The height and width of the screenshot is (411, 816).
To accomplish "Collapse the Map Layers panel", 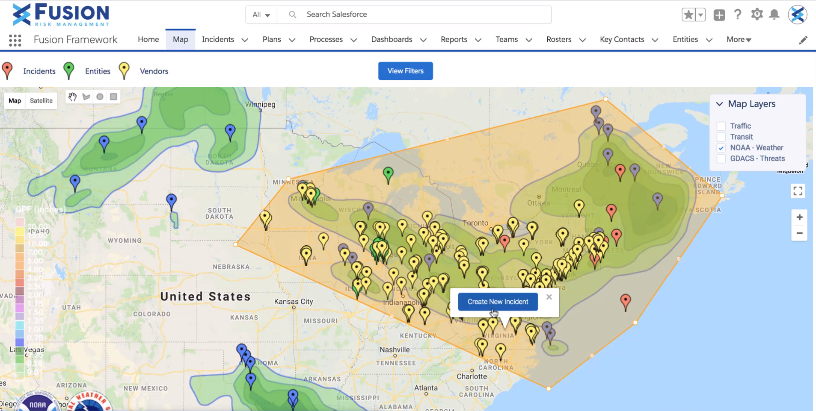I will [x=719, y=104].
